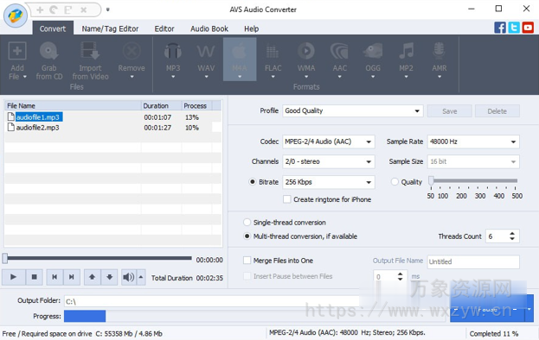Click the Process column header
Image resolution: width=539 pixels, height=340 pixels.
tap(197, 105)
